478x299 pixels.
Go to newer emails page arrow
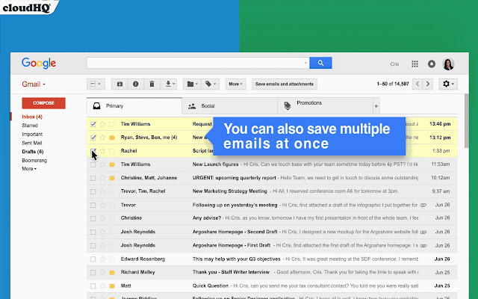[x=418, y=84]
